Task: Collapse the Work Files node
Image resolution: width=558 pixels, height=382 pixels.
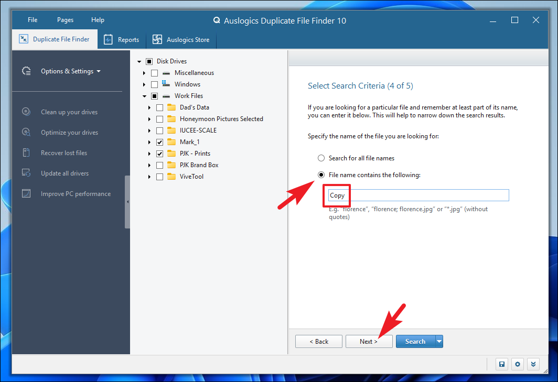Action: click(x=145, y=96)
